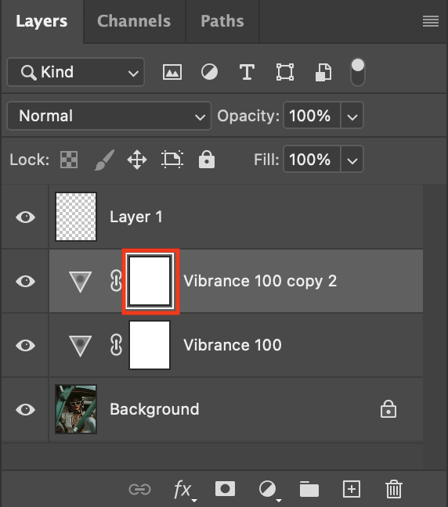Lock layer position

click(x=137, y=160)
